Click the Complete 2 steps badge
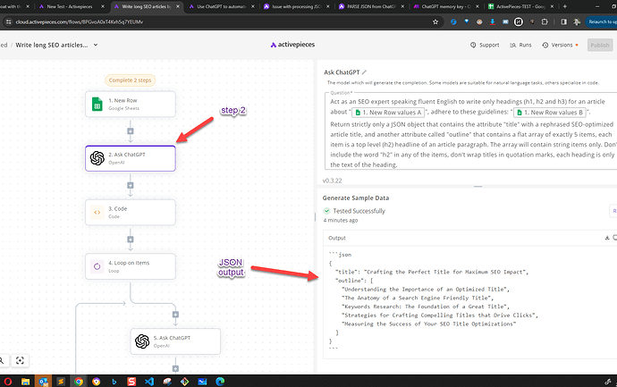The height and width of the screenshot is (387, 617). pos(131,80)
